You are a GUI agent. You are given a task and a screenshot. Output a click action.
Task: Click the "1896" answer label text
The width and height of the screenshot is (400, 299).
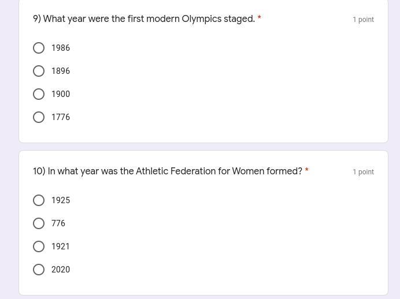61,71
